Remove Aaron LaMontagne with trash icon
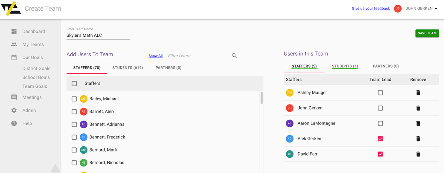The image size is (444, 173). 418,123
